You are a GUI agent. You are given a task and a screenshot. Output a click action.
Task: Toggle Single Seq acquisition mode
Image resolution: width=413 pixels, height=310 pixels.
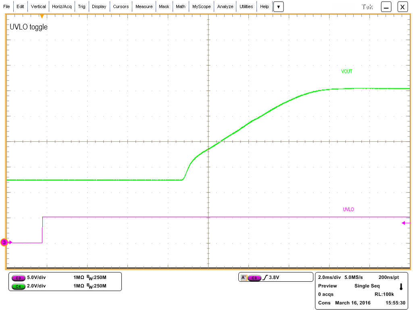coord(367,286)
